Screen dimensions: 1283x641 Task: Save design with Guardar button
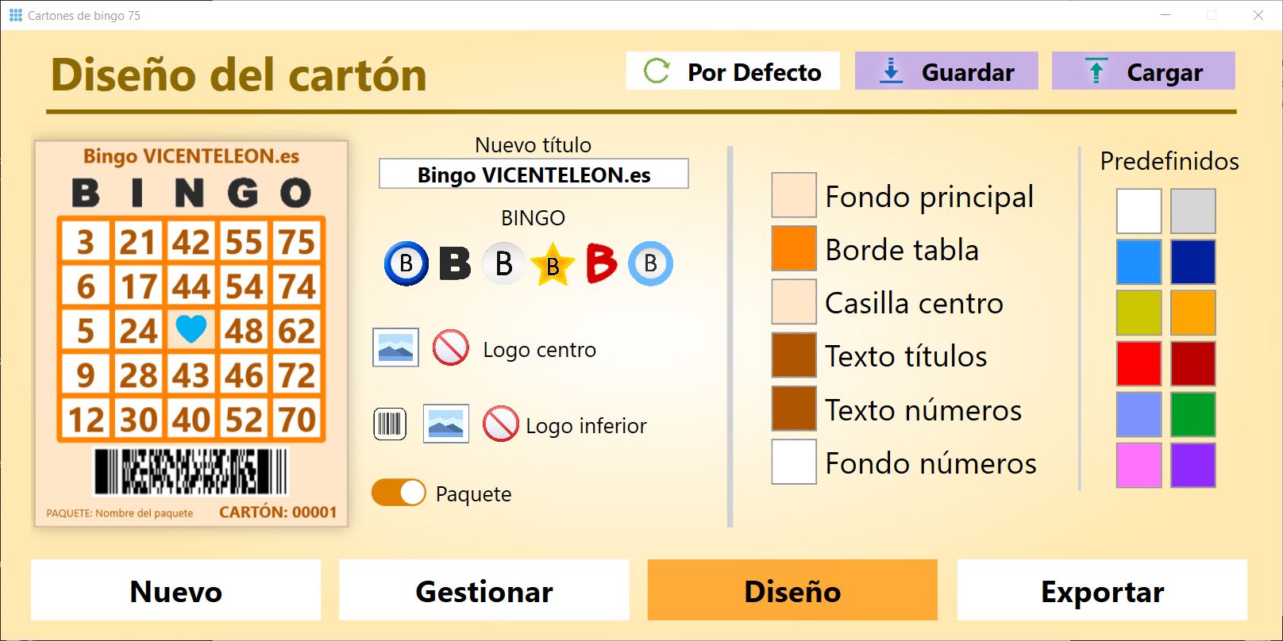pyautogui.click(x=946, y=71)
